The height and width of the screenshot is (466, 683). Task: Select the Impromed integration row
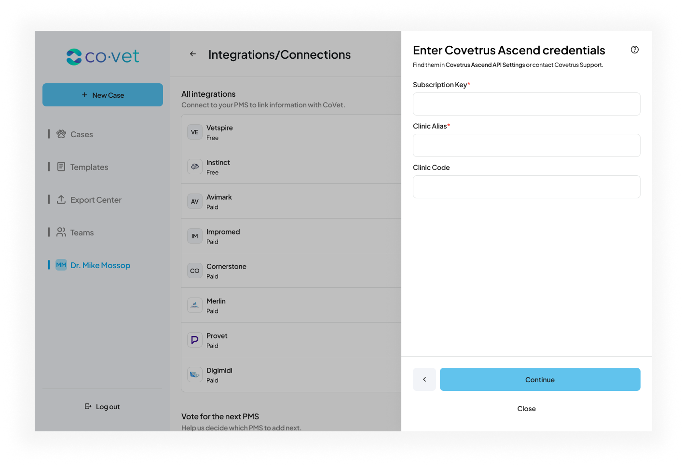[x=291, y=236]
